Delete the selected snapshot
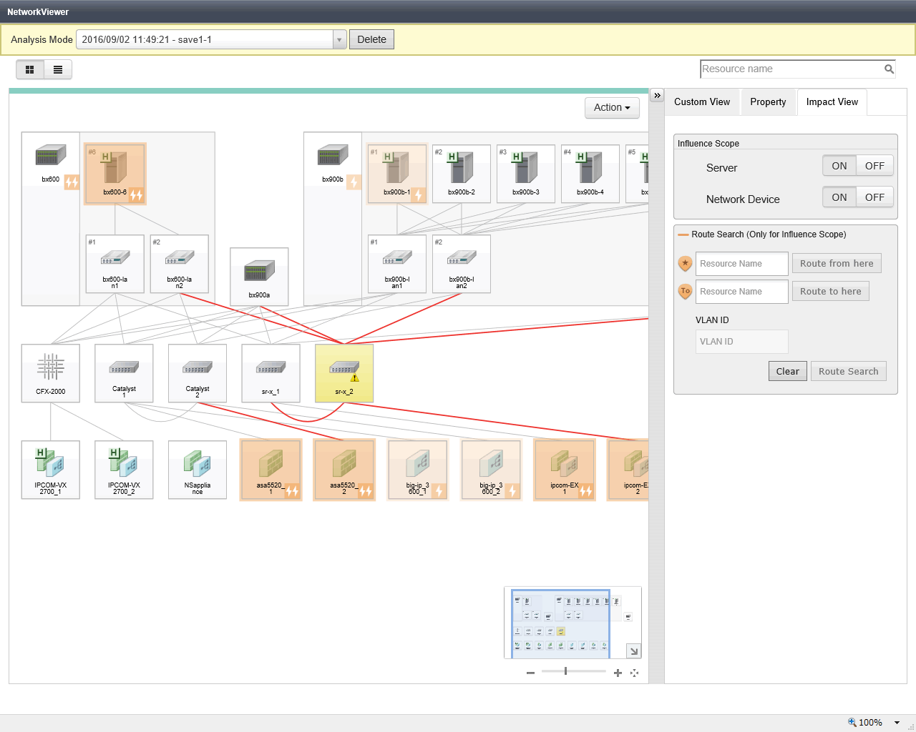Image resolution: width=916 pixels, height=732 pixels. click(371, 39)
